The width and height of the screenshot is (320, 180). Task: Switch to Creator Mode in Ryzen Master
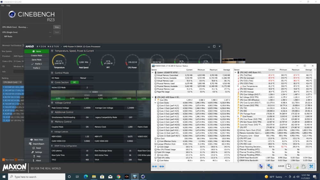pos(36,55)
